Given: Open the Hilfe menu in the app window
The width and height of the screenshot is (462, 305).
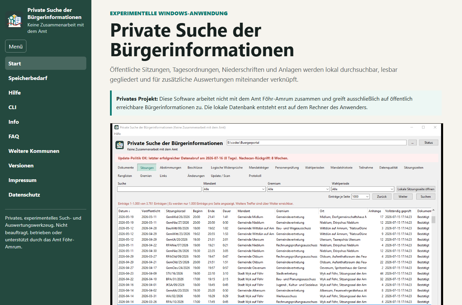Looking at the screenshot, I should click(117, 134).
